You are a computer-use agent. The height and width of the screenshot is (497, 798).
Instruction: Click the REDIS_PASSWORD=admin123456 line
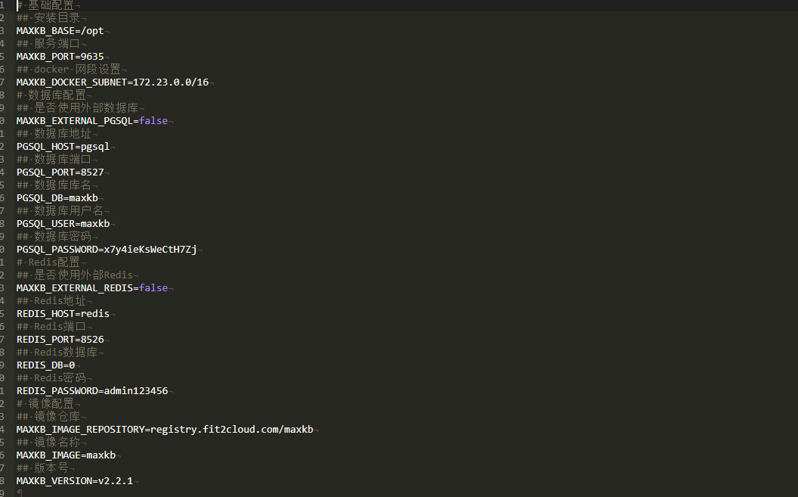(x=92, y=391)
